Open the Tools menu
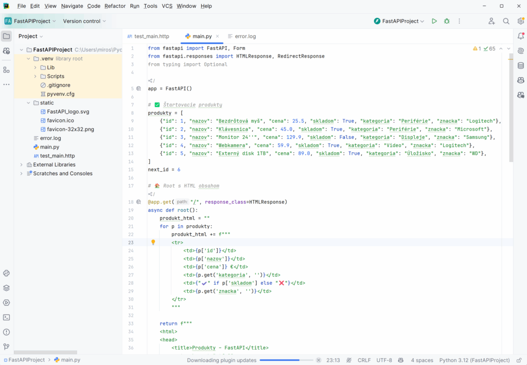This screenshot has width=527, height=365. pyautogui.click(x=150, y=6)
